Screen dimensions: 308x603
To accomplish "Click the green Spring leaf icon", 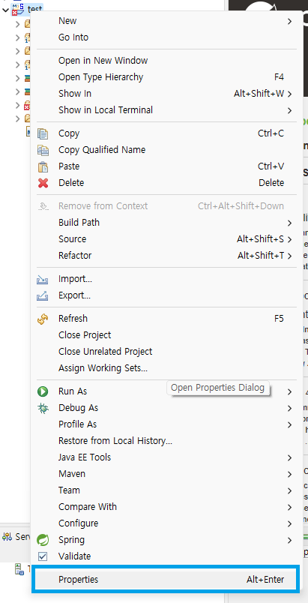I will pos(43,540).
